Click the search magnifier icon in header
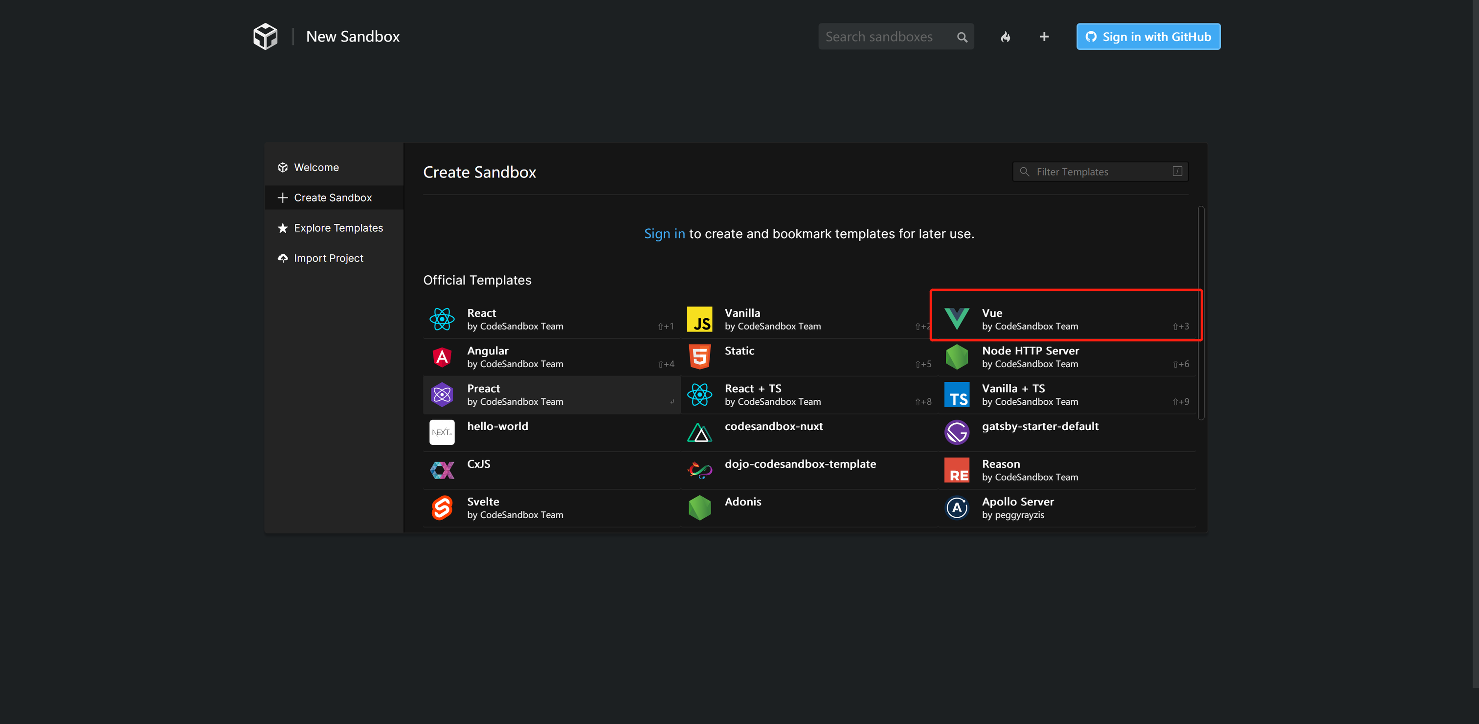This screenshot has height=724, width=1479. [x=962, y=37]
